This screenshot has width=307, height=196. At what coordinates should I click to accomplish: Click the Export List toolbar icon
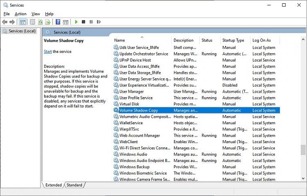pos(48,22)
